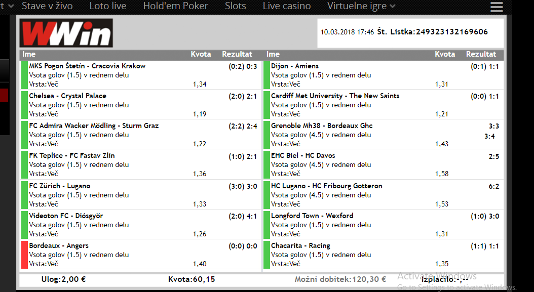Click odds 1,40 for Bordeaux - Angers
Image resolution: width=534 pixels, height=292 pixels.
200,264
